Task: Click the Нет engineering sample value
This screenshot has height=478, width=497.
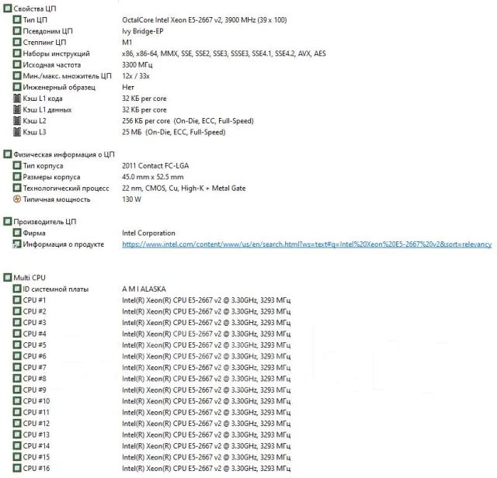Action: [128, 87]
